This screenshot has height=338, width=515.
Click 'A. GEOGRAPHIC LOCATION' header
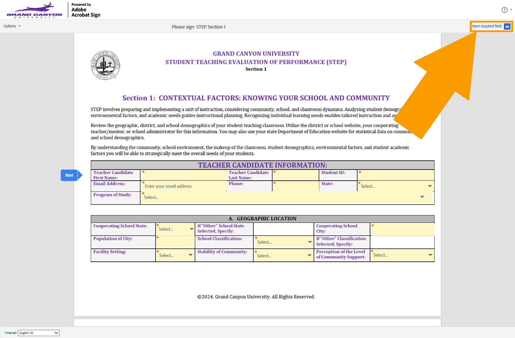(x=262, y=219)
